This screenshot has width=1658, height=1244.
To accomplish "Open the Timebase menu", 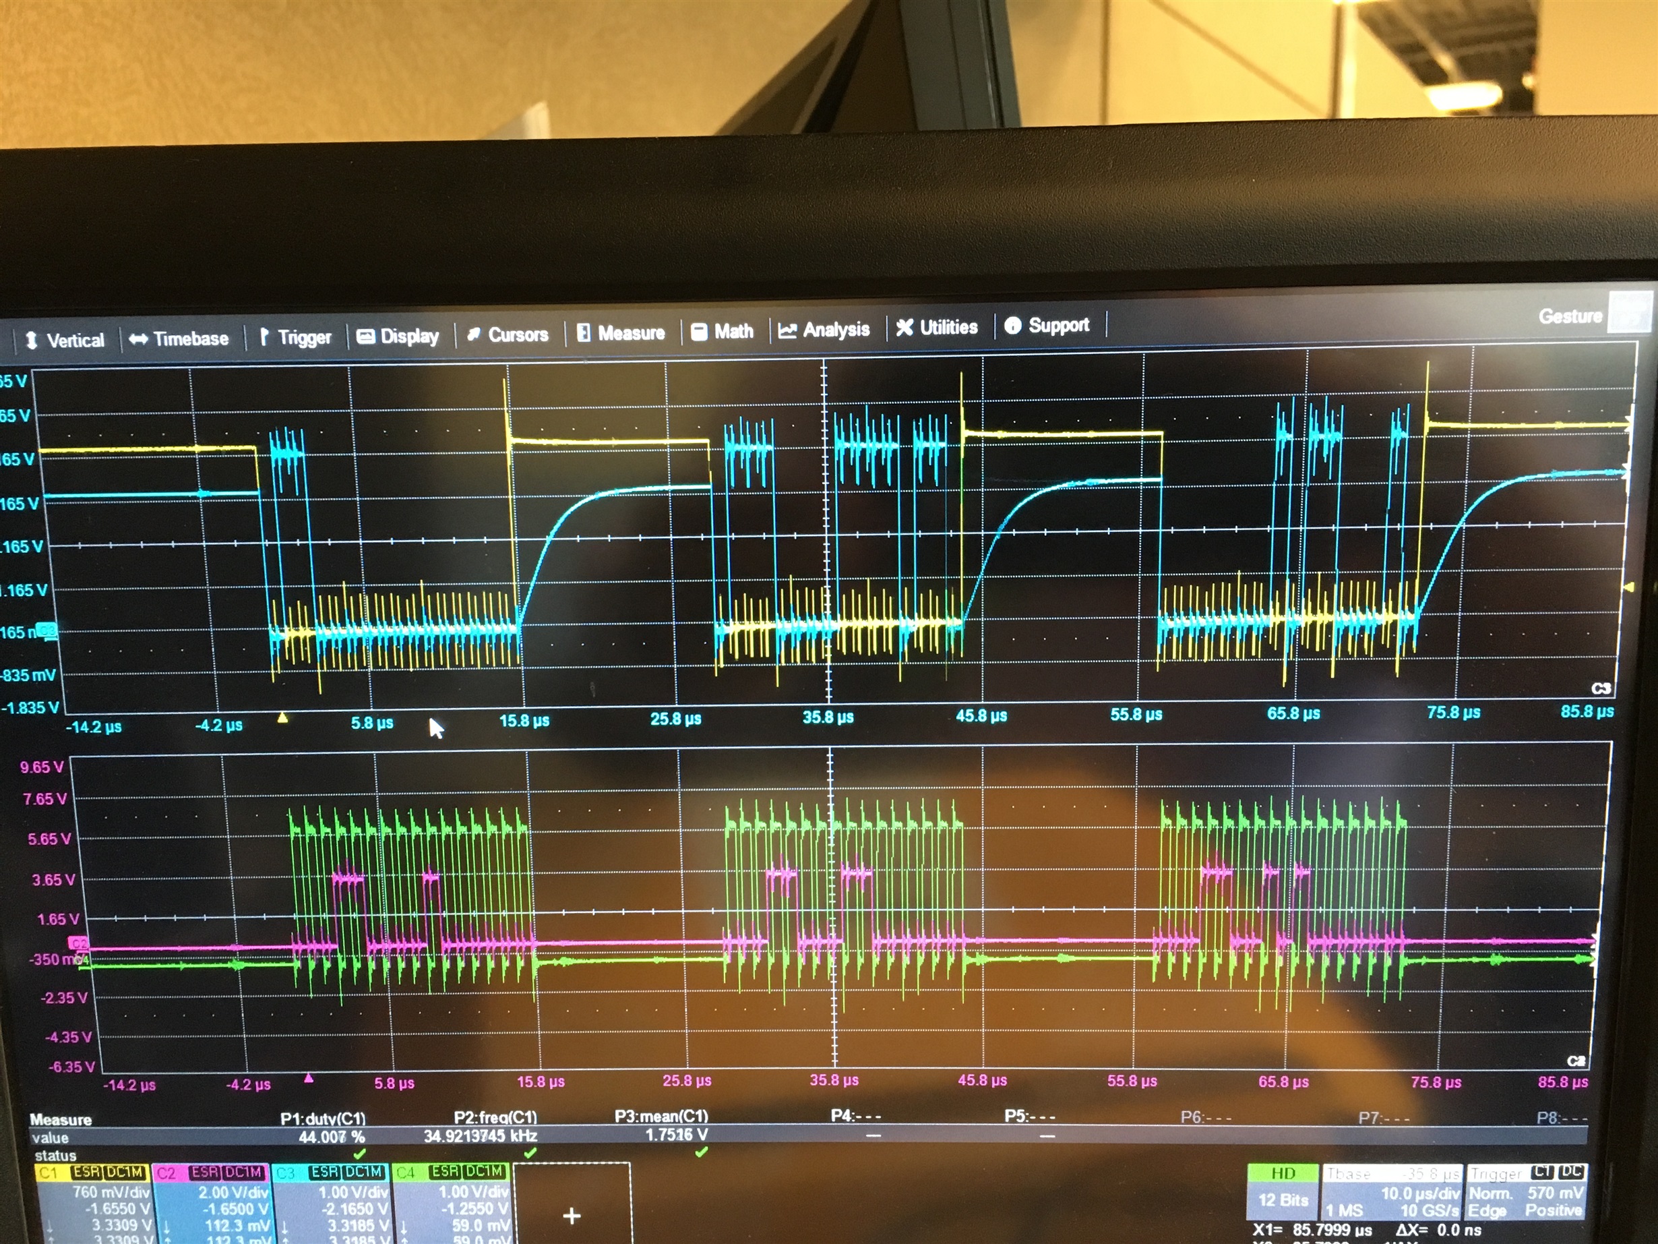I will point(179,339).
